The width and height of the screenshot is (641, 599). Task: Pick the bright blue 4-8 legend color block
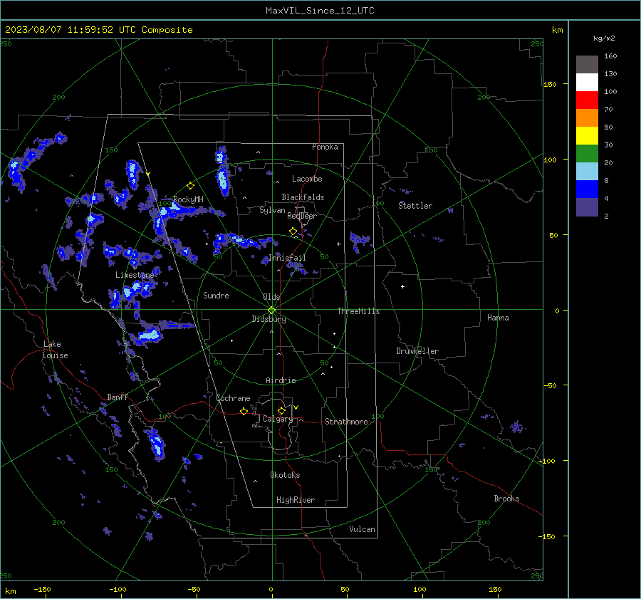pyautogui.click(x=587, y=189)
